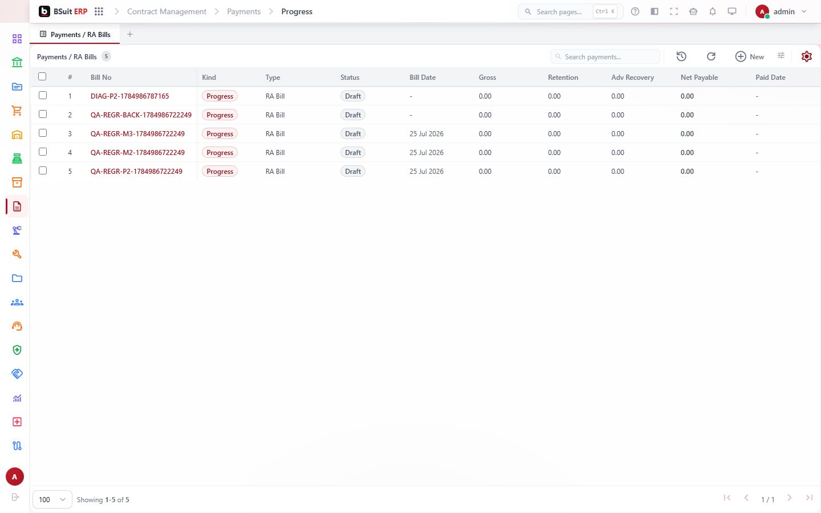821x513 pixels.
Task: Open the green cash register sidebar icon
Action: (x=17, y=158)
